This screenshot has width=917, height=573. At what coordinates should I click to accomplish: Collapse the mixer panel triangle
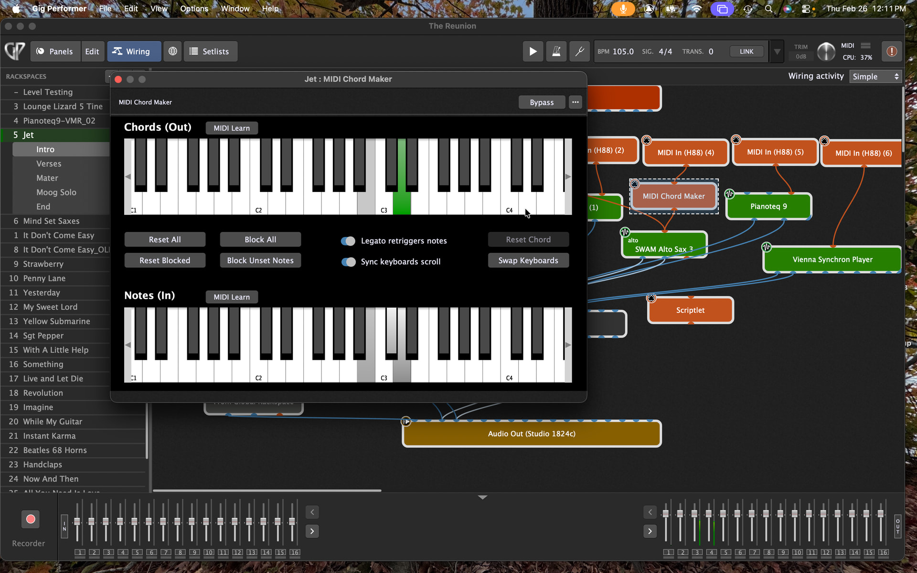482,498
